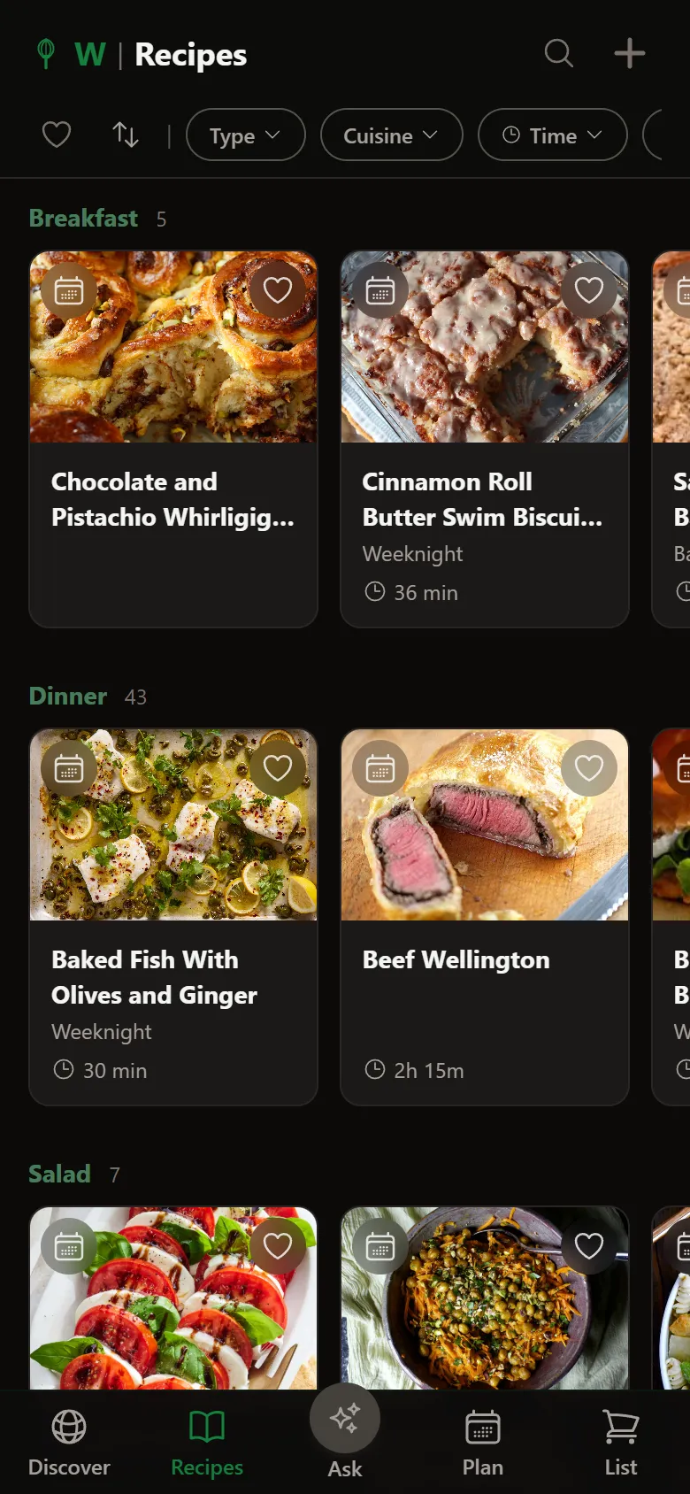690x1494 pixels.
Task: Add Beef Wellington to meal plan calendar
Action: pos(380,768)
